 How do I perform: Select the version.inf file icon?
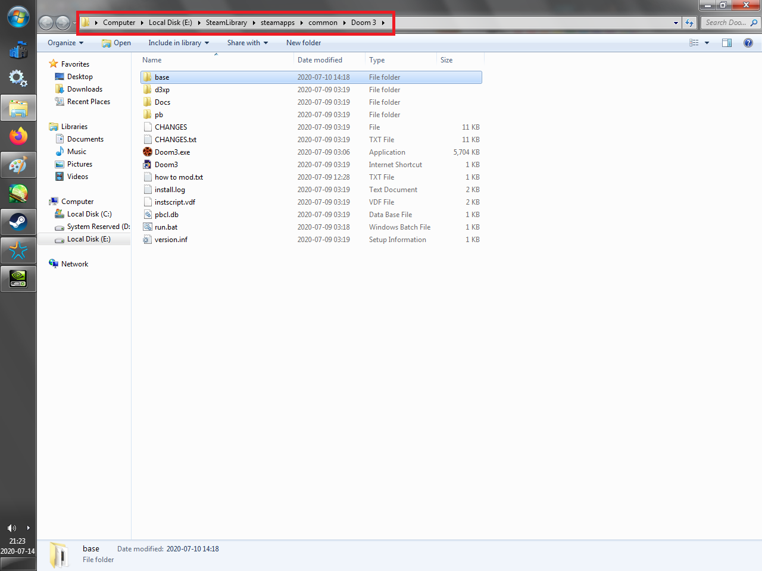[148, 240]
